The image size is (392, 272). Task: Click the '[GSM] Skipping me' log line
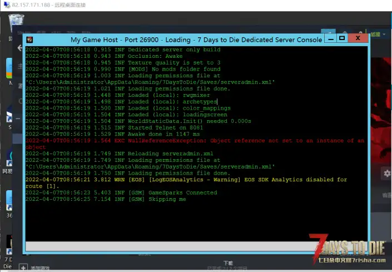106,199
